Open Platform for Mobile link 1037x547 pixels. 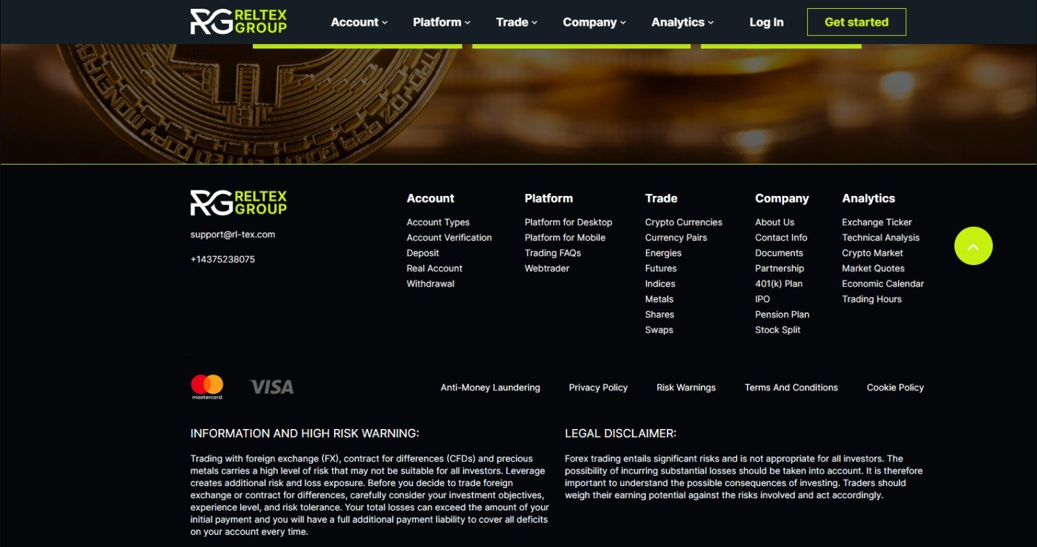point(565,238)
